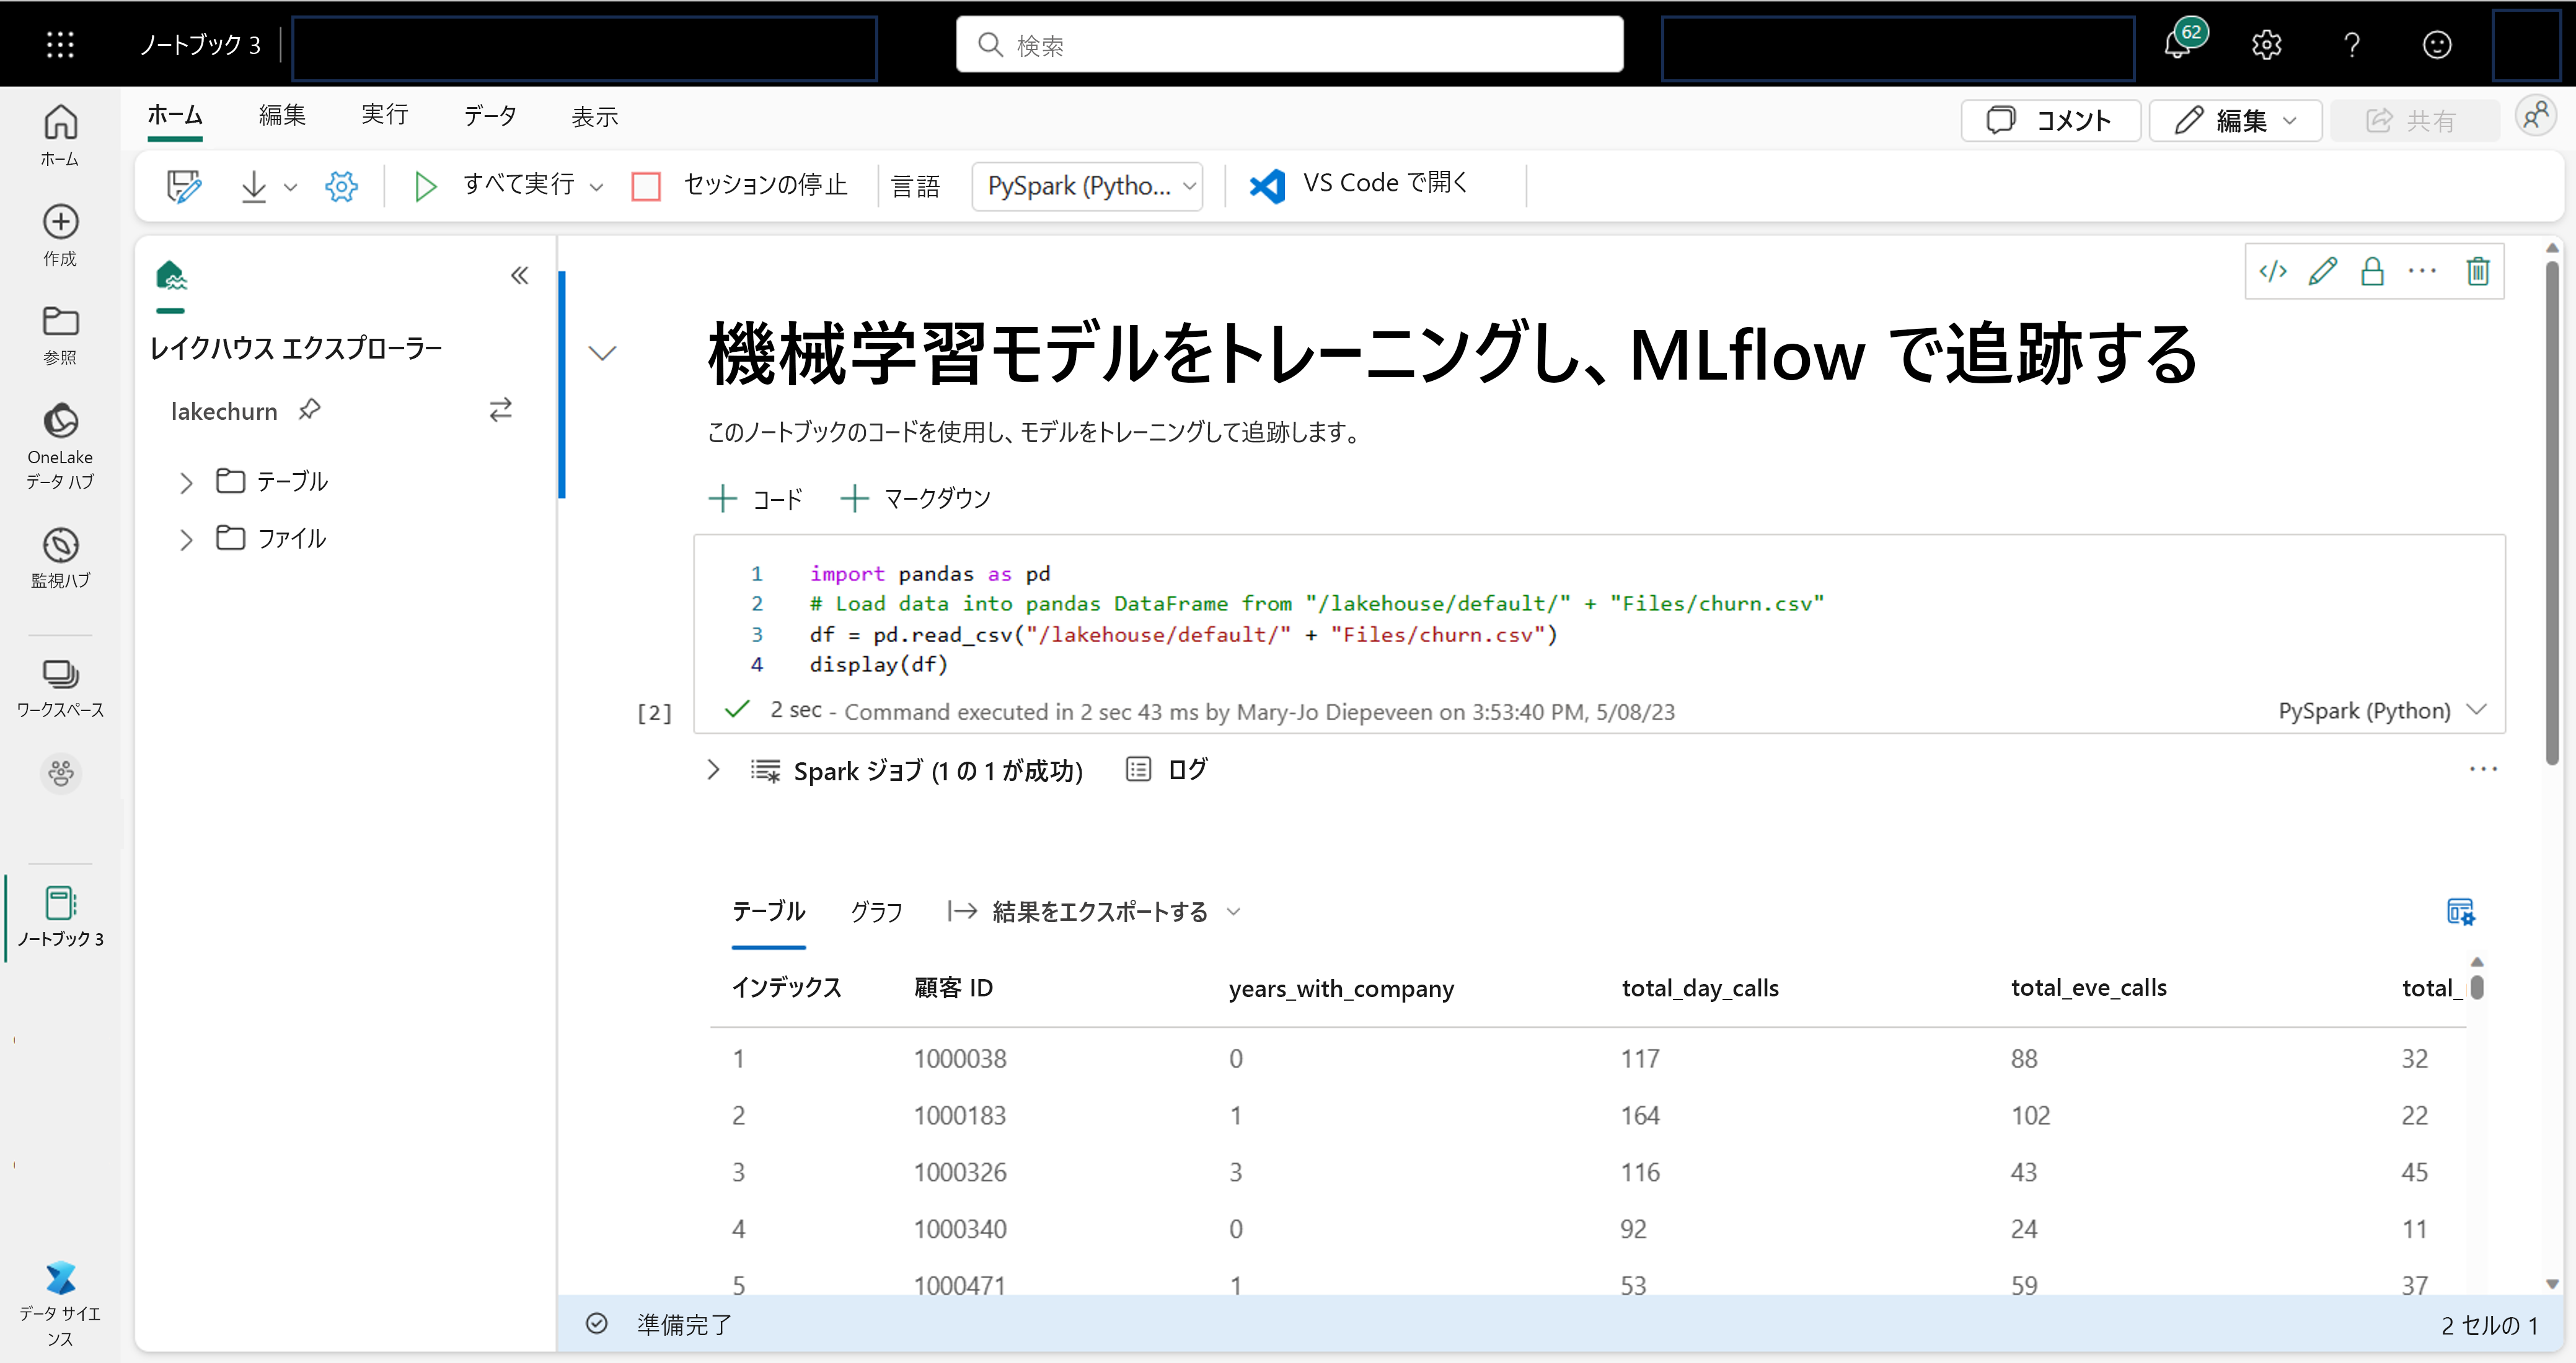The image size is (2576, 1363).
Task: Open the feedback smiley icon
Action: click(x=2437, y=45)
